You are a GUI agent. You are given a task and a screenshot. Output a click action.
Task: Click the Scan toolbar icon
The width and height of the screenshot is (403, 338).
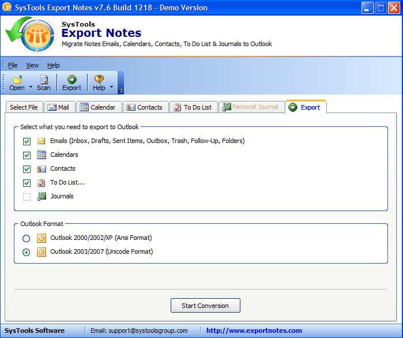point(44,80)
